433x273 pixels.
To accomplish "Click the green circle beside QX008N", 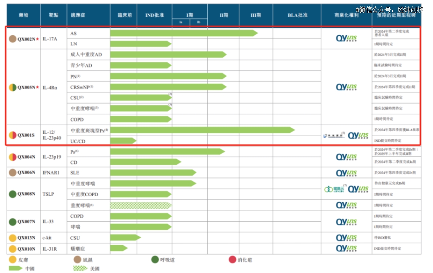I will (x=12, y=194).
